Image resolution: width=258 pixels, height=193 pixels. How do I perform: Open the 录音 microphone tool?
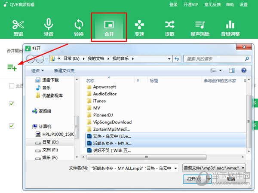click(x=48, y=28)
